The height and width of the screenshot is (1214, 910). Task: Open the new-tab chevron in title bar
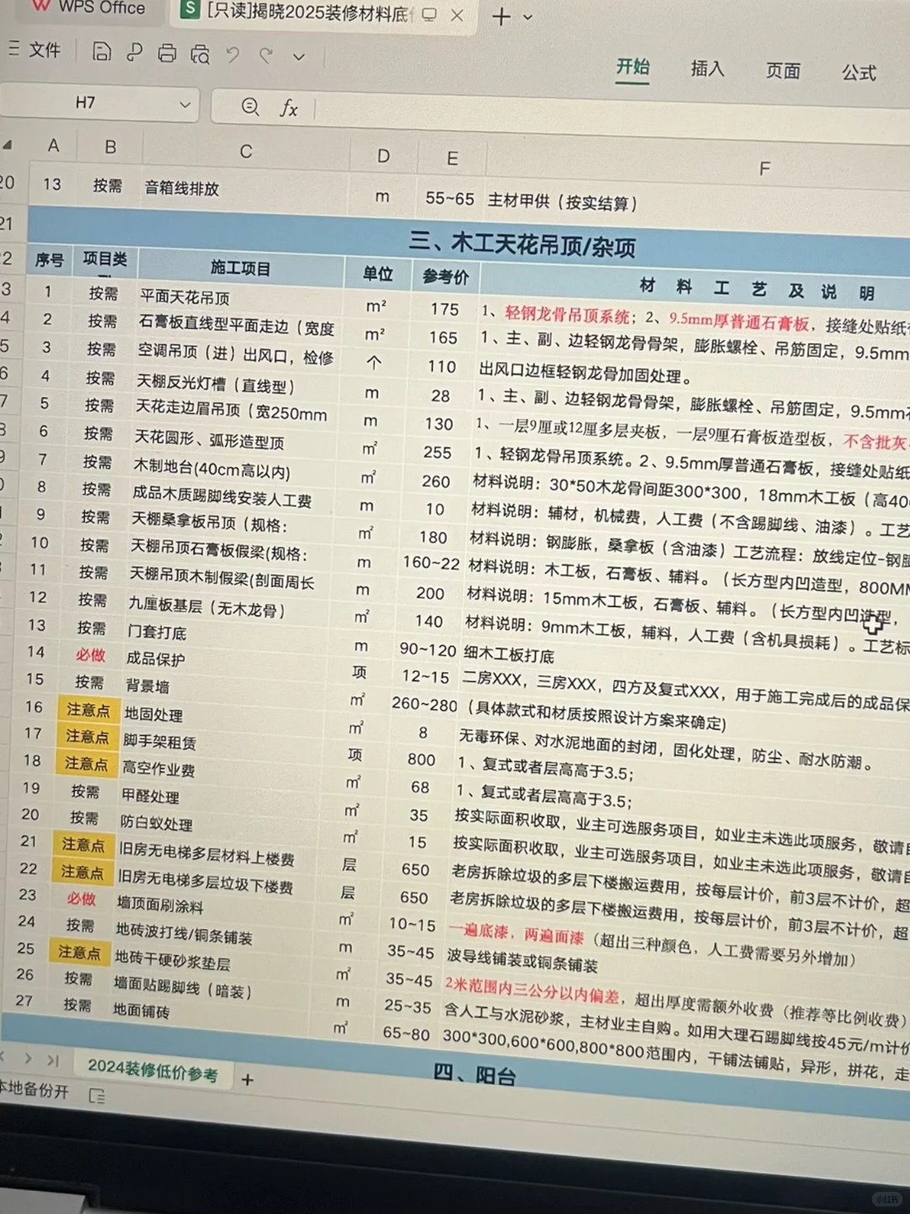(x=527, y=17)
